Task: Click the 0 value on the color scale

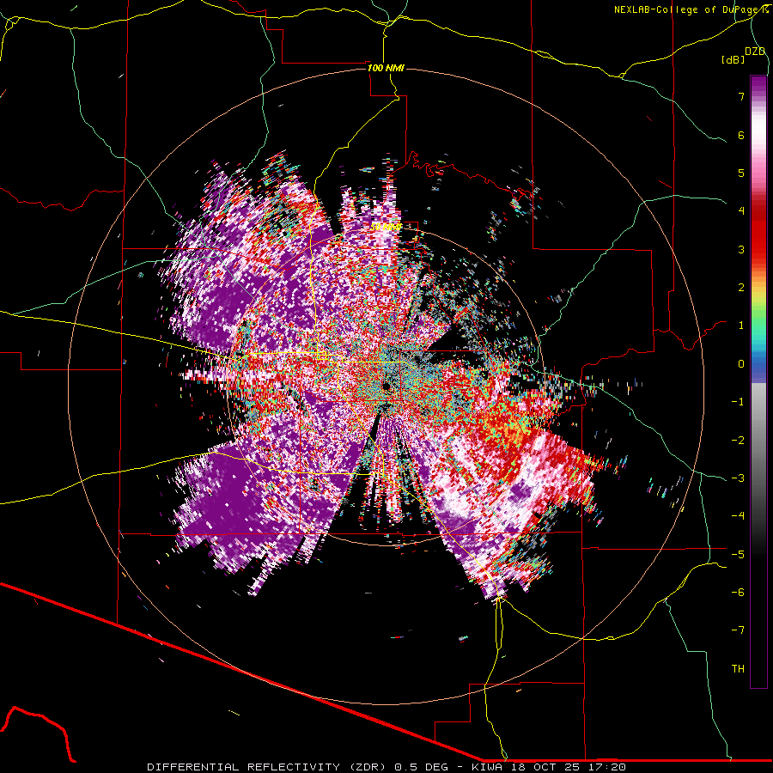Action: click(741, 364)
